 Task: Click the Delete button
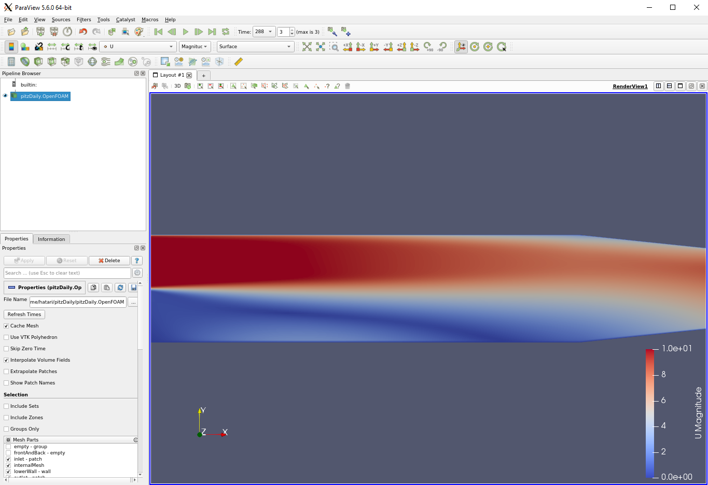(x=109, y=261)
